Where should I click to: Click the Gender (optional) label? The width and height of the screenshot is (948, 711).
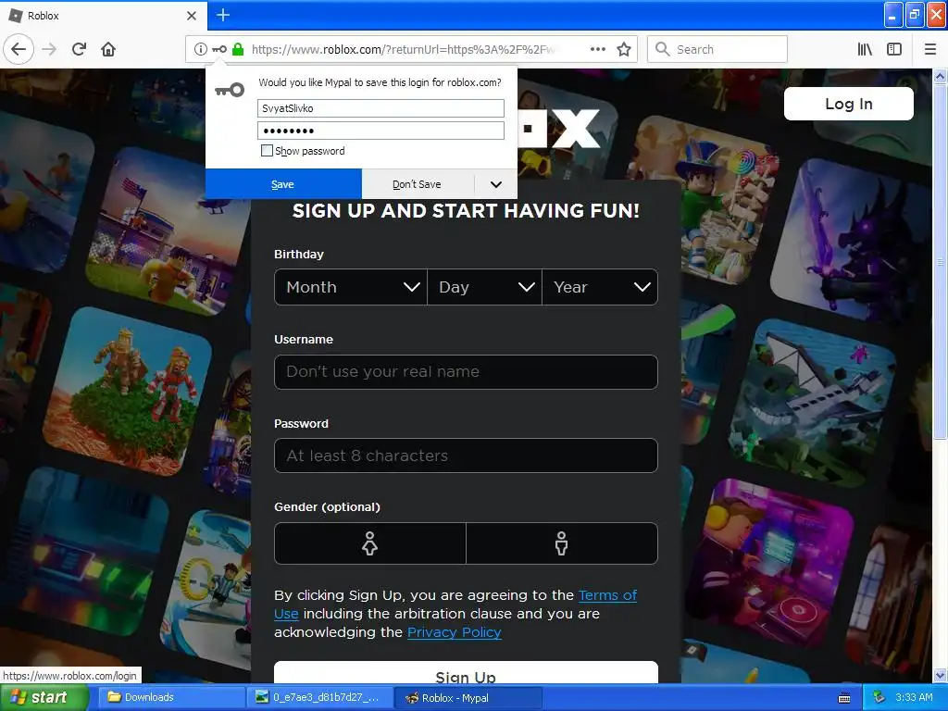click(327, 506)
